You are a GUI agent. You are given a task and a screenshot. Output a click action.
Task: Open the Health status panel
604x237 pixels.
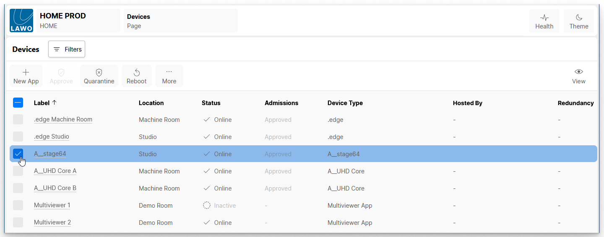pyautogui.click(x=544, y=21)
